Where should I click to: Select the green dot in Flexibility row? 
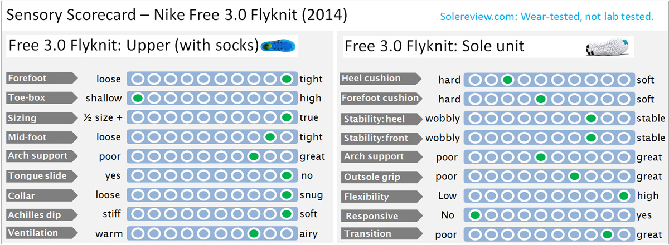pyautogui.click(x=624, y=196)
